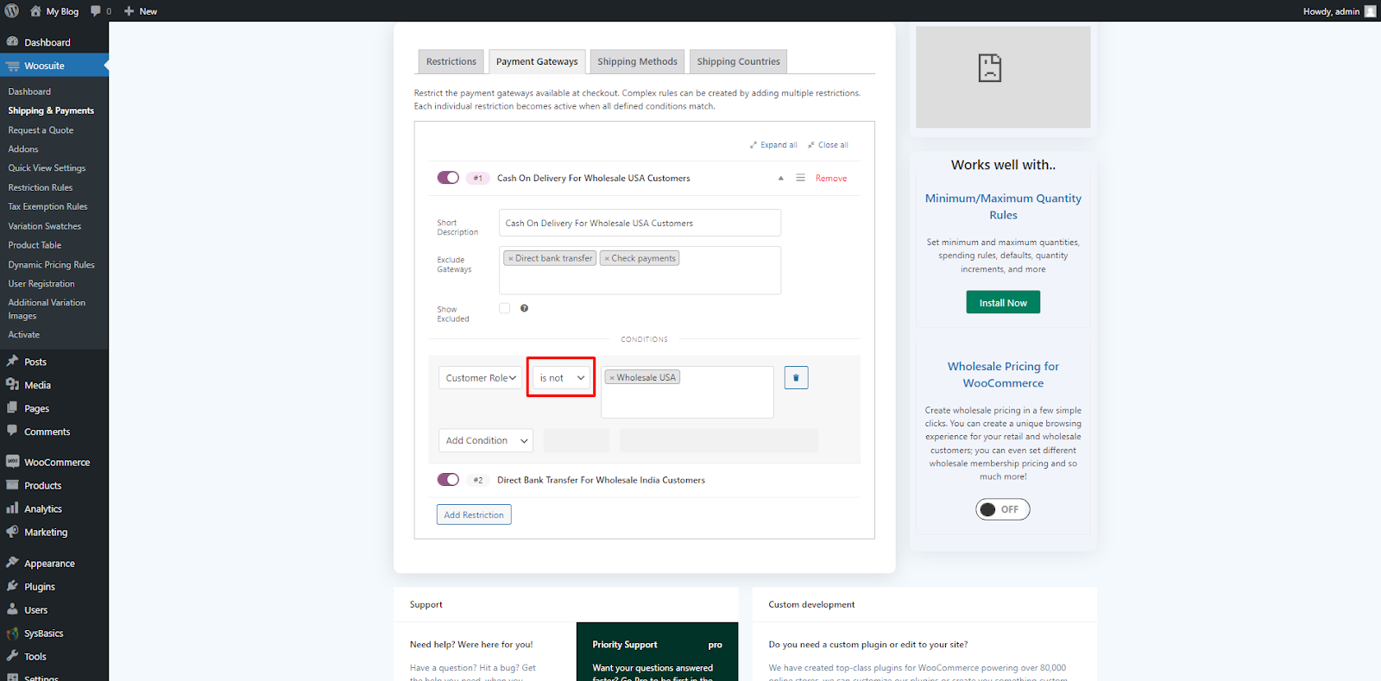Open My Blog home icon
1381x681 pixels.
[35, 11]
